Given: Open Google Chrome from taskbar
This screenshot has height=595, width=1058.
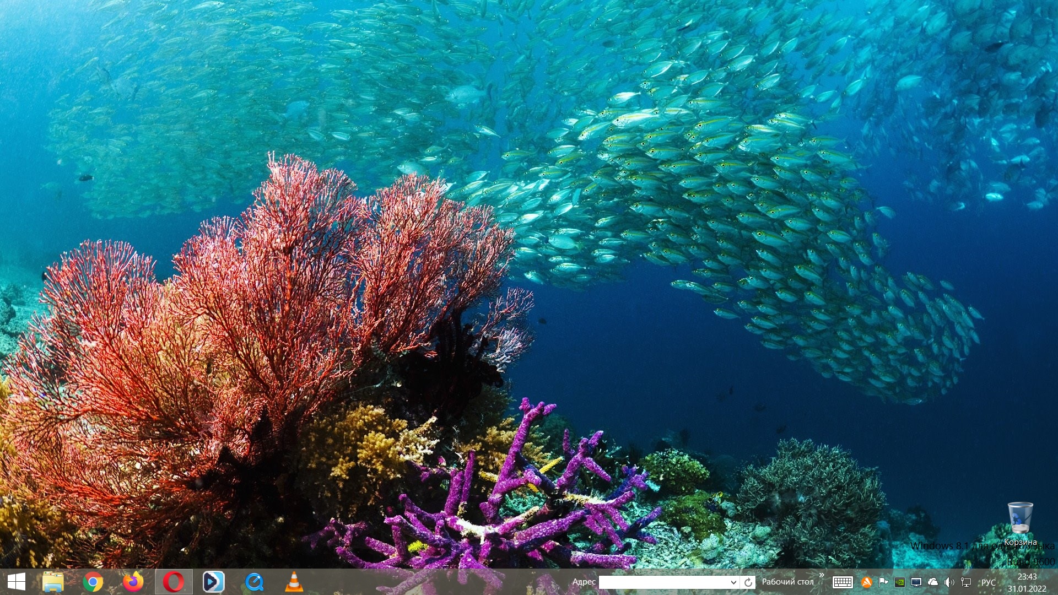Looking at the screenshot, I should pos(93,582).
